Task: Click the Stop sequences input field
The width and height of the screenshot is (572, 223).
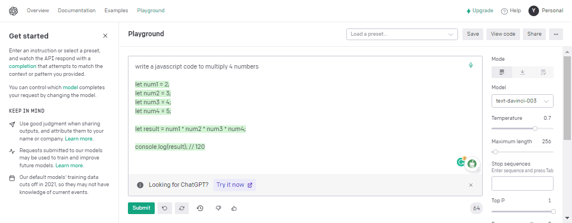Action: [x=522, y=183]
